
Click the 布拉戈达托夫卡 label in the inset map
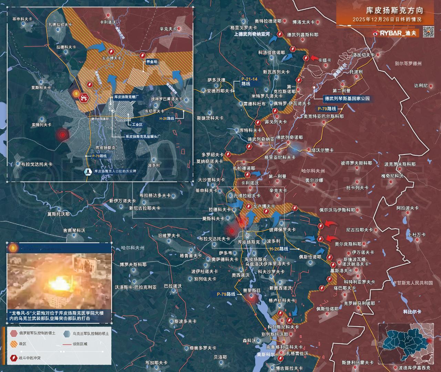[37, 164]
